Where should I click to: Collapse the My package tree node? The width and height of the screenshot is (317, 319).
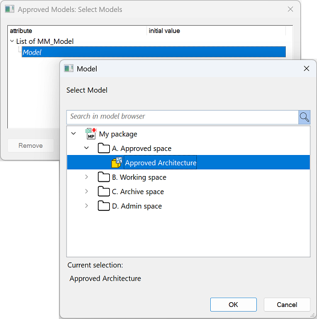click(73, 133)
